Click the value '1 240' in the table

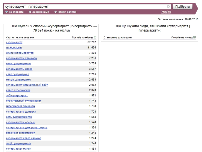[92, 143]
